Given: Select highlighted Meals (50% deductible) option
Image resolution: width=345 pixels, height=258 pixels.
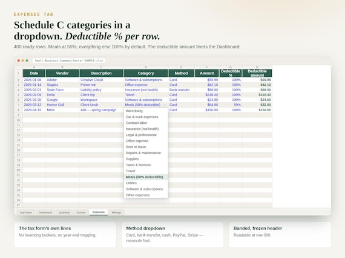Looking at the screenshot, I should tap(146, 177).
